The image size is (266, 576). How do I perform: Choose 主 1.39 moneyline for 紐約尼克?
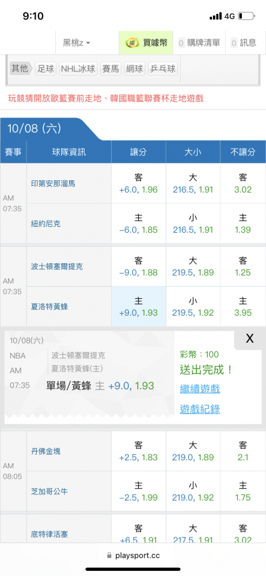[x=243, y=223]
